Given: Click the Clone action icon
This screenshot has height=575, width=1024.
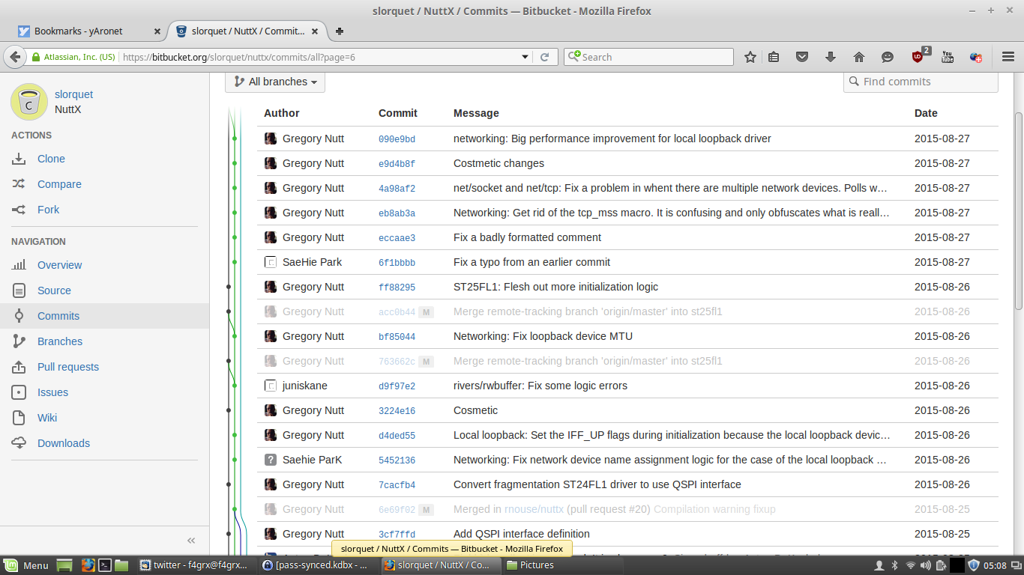Looking at the screenshot, I should (x=19, y=159).
